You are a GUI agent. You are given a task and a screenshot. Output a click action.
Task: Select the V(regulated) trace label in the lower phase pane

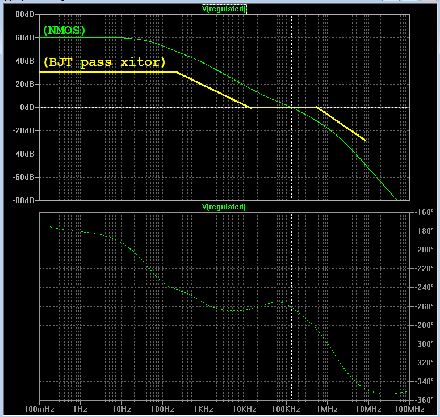224,207
